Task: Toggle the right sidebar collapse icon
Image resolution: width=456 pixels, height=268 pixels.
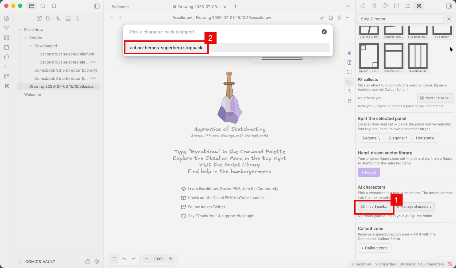Action: pos(449,6)
